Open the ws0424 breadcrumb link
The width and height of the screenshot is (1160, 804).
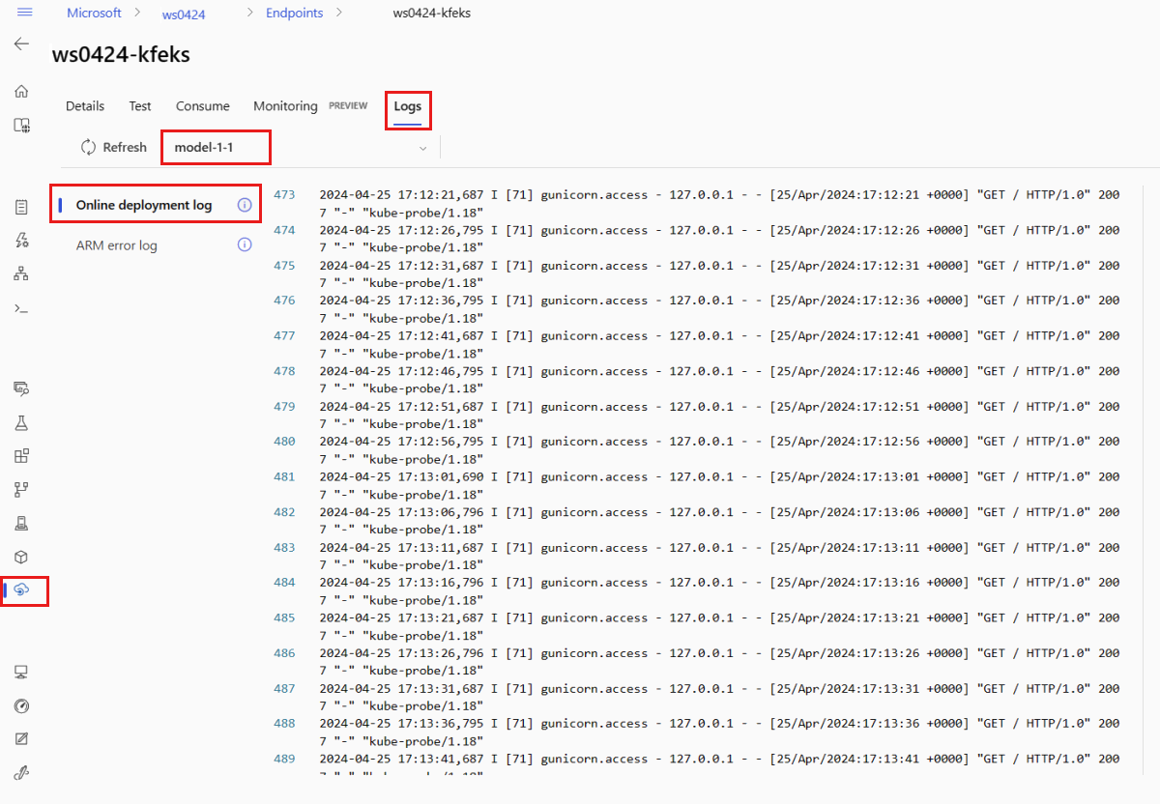click(184, 14)
